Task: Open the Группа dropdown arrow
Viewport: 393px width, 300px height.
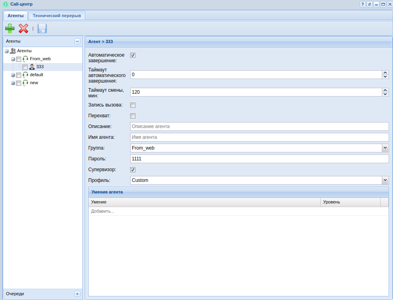Action: (385, 148)
